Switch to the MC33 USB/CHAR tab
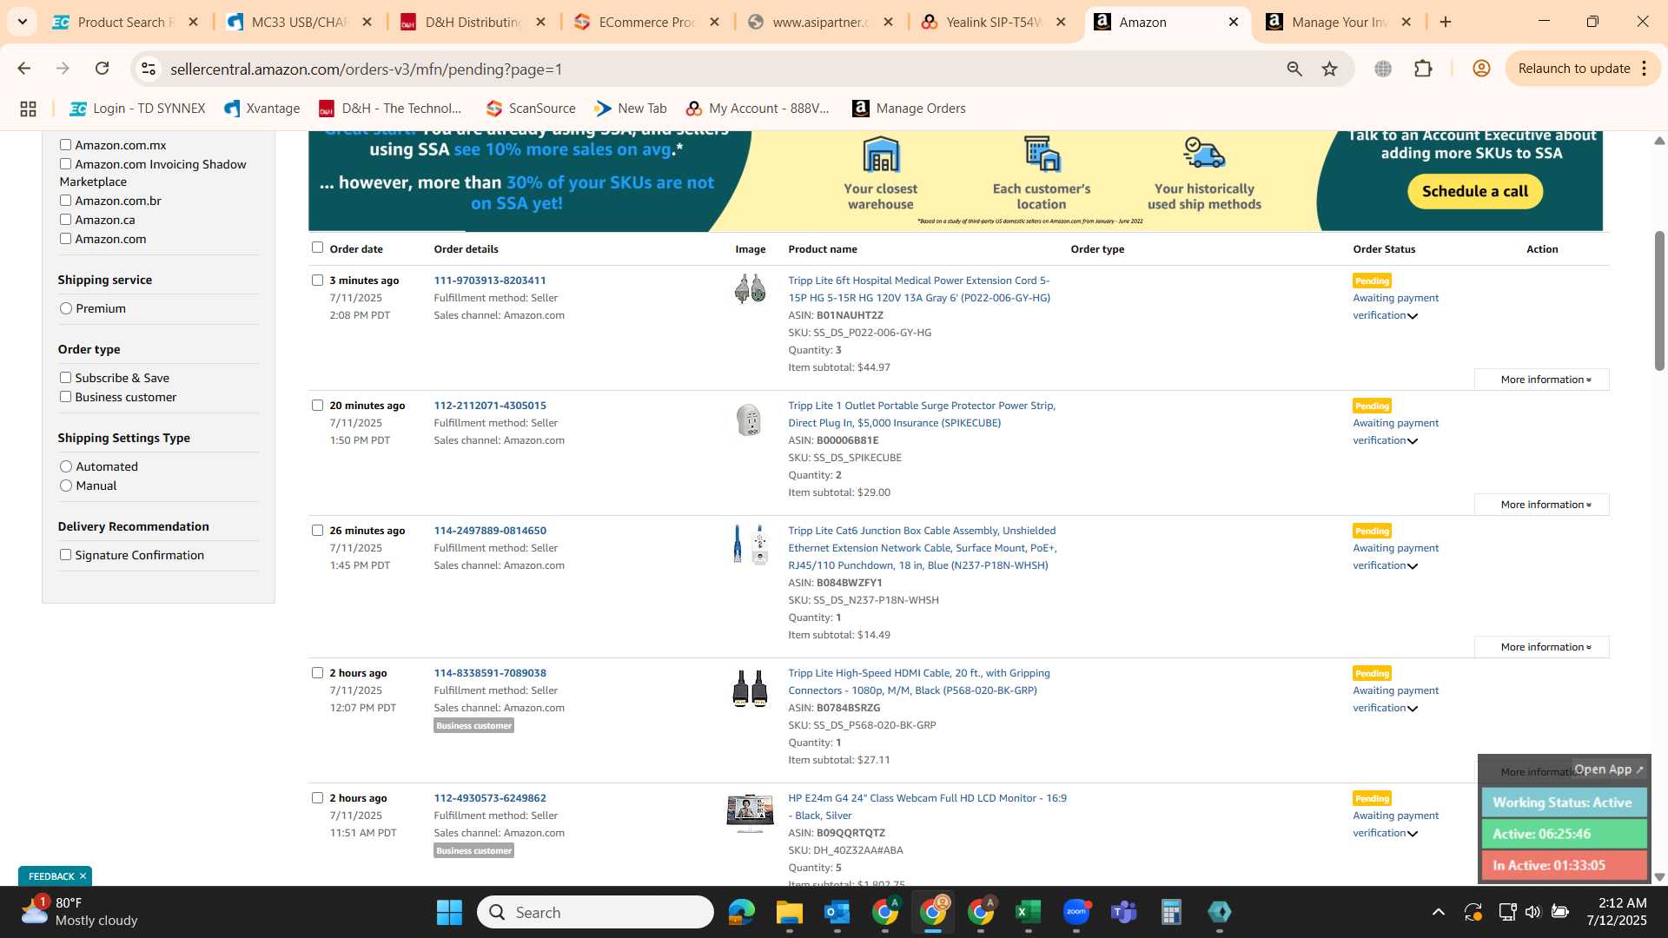The width and height of the screenshot is (1668, 938). tap(300, 22)
